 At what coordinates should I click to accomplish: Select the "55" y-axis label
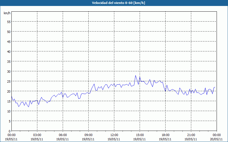click(9, 22)
